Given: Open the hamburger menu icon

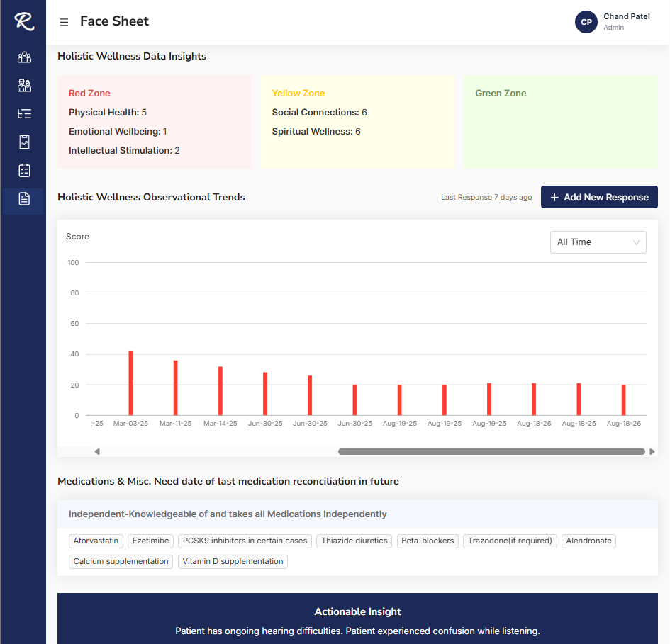Looking at the screenshot, I should [x=64, y=22].
